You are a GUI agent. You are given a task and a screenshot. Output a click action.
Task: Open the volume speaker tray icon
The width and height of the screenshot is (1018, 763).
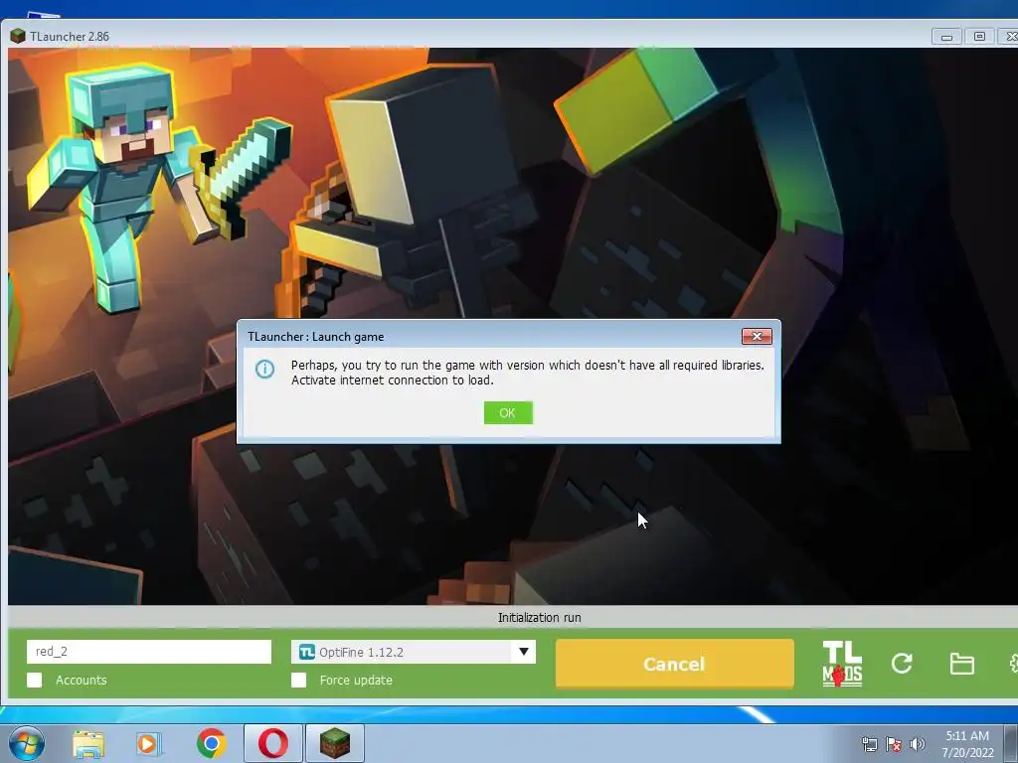[917, 744]
